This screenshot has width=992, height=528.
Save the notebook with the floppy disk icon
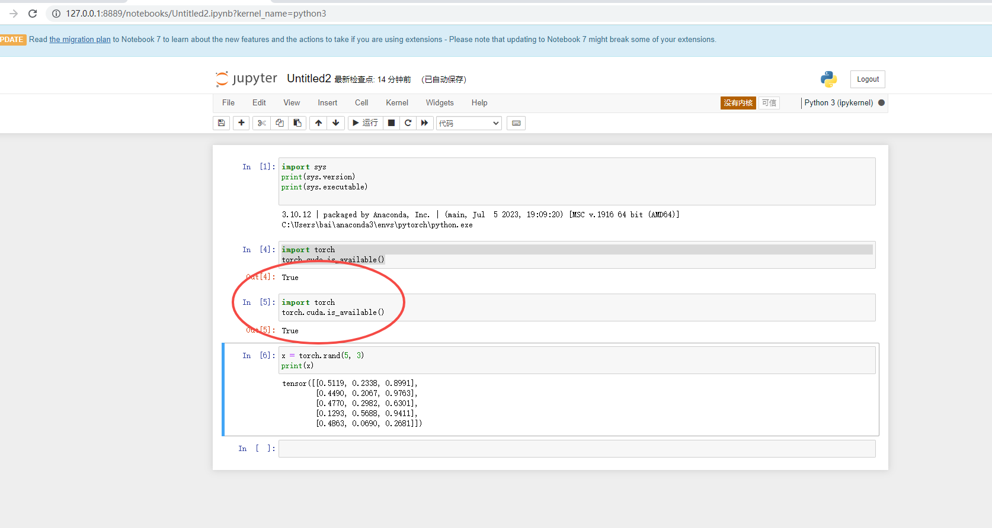[x=221, y=123]
